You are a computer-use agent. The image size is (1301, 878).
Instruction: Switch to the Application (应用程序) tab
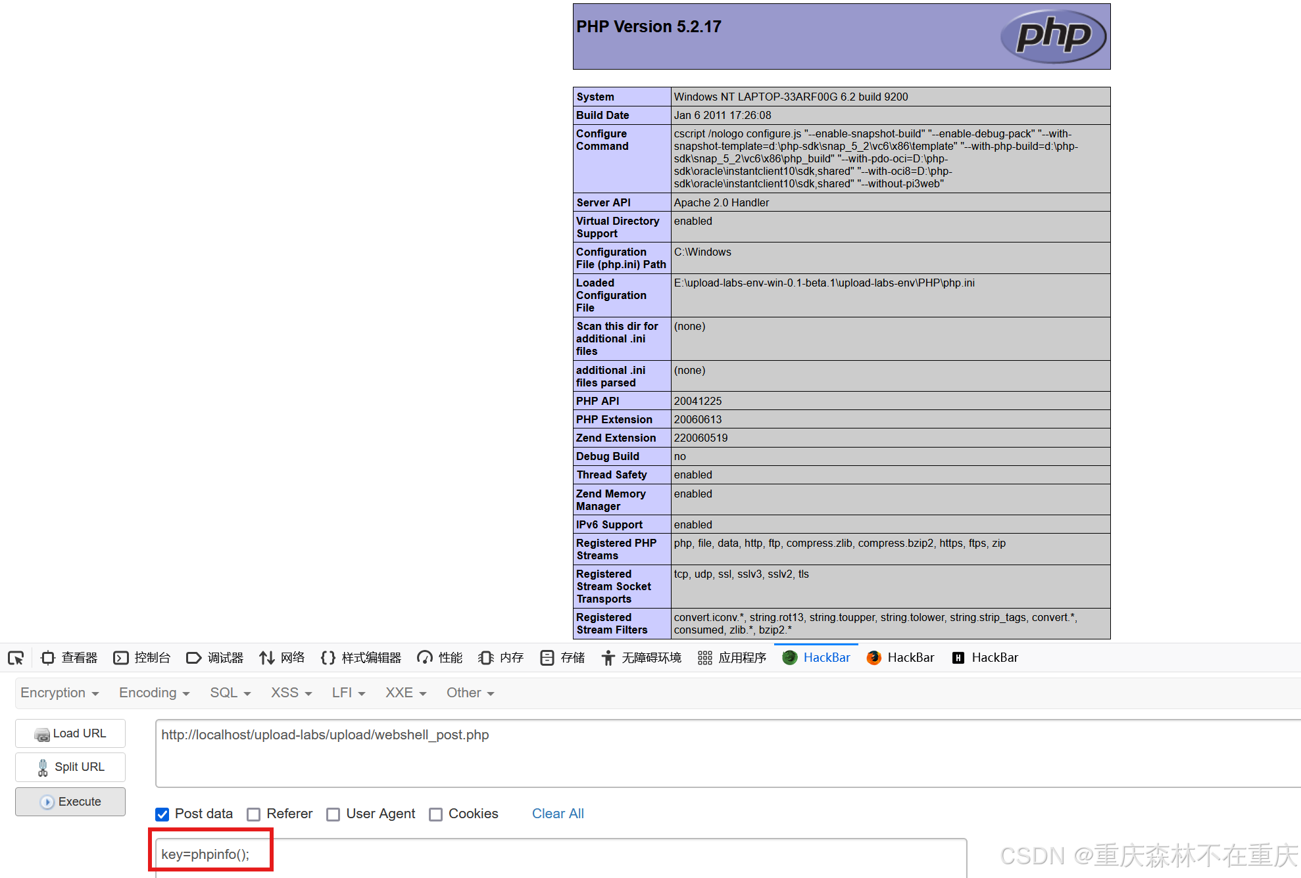click(732, 658)
